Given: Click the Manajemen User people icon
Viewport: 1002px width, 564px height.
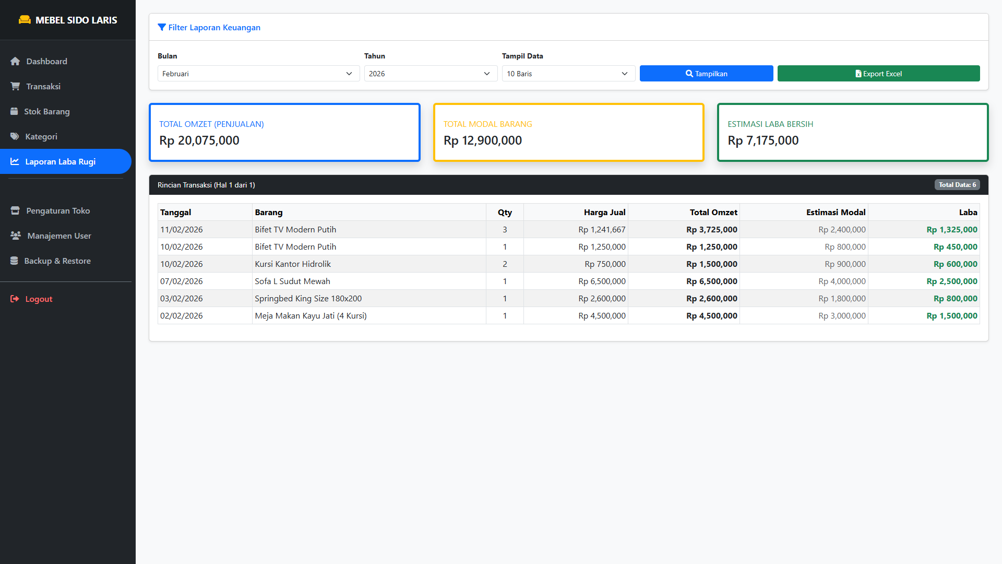Looking at the screenshot, I should pyautogui.click(x=16, y=236).
